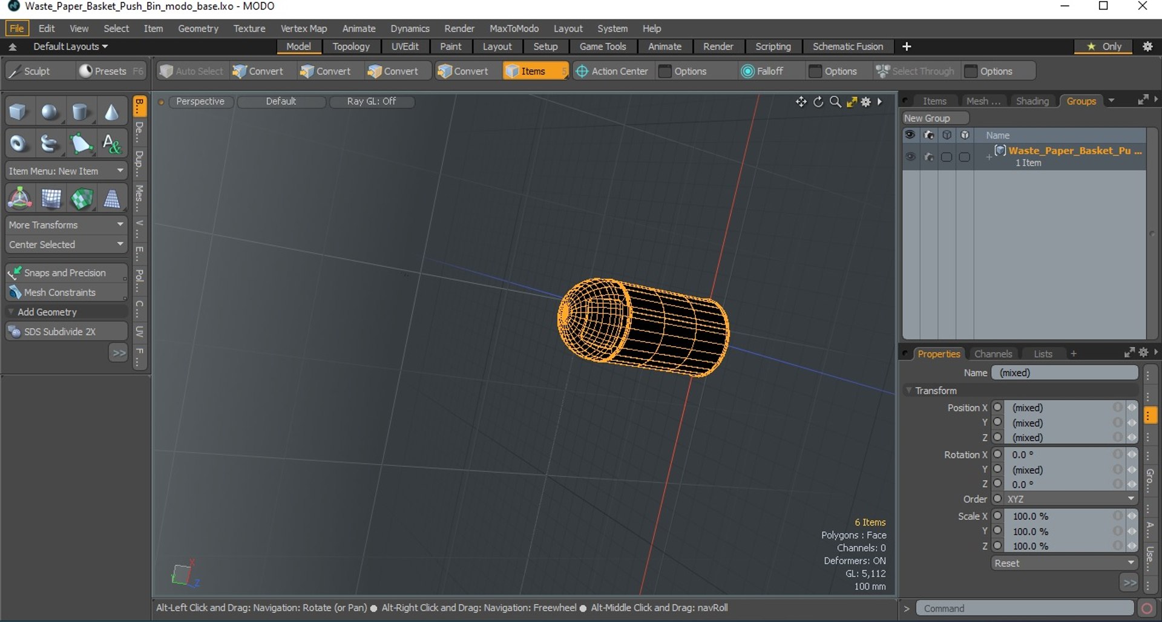The image size is (1162, 622).
Task: Add a cube primitive
Action: pyautogui.click(x=18, y=112)
